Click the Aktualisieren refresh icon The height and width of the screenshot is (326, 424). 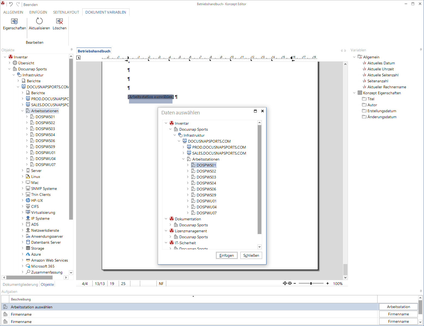coord(39,21)
